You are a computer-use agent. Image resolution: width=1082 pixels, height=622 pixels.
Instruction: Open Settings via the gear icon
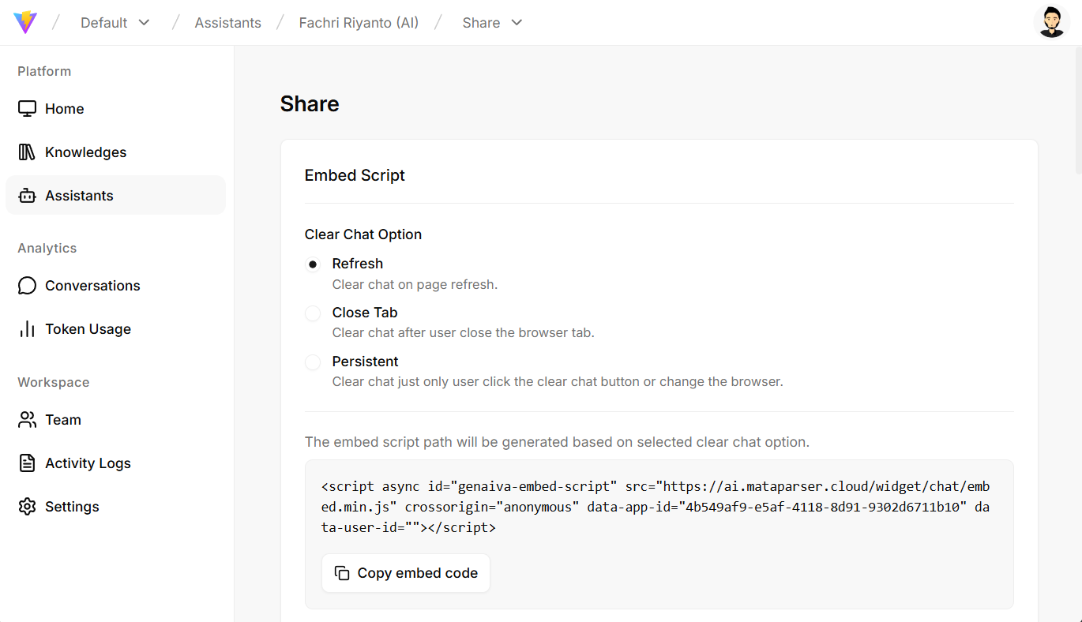27,506
